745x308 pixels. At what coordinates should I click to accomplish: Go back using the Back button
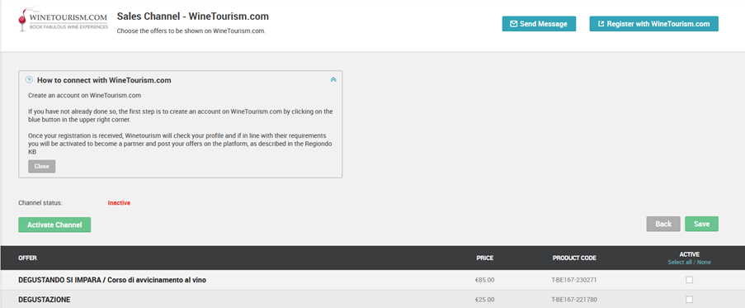[x=663, y=224]
